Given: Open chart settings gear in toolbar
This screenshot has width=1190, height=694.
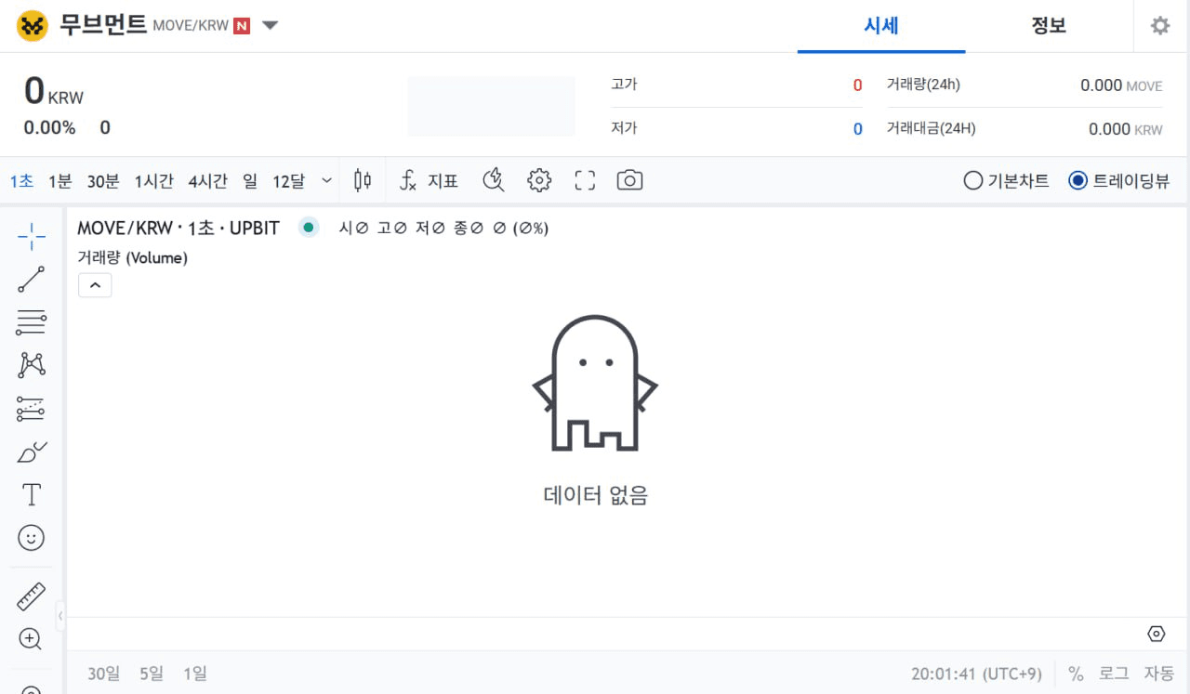Looking at the screenshot, I should pyautogui.click(x=539, y=181).
